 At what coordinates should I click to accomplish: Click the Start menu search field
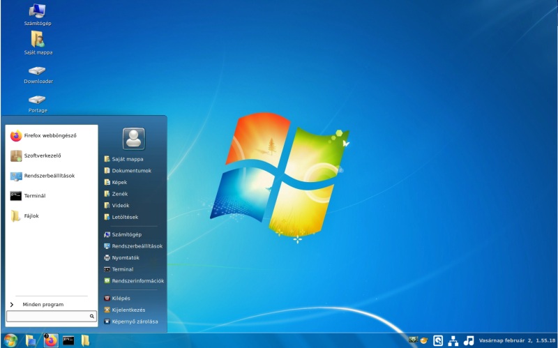[52, 316]
